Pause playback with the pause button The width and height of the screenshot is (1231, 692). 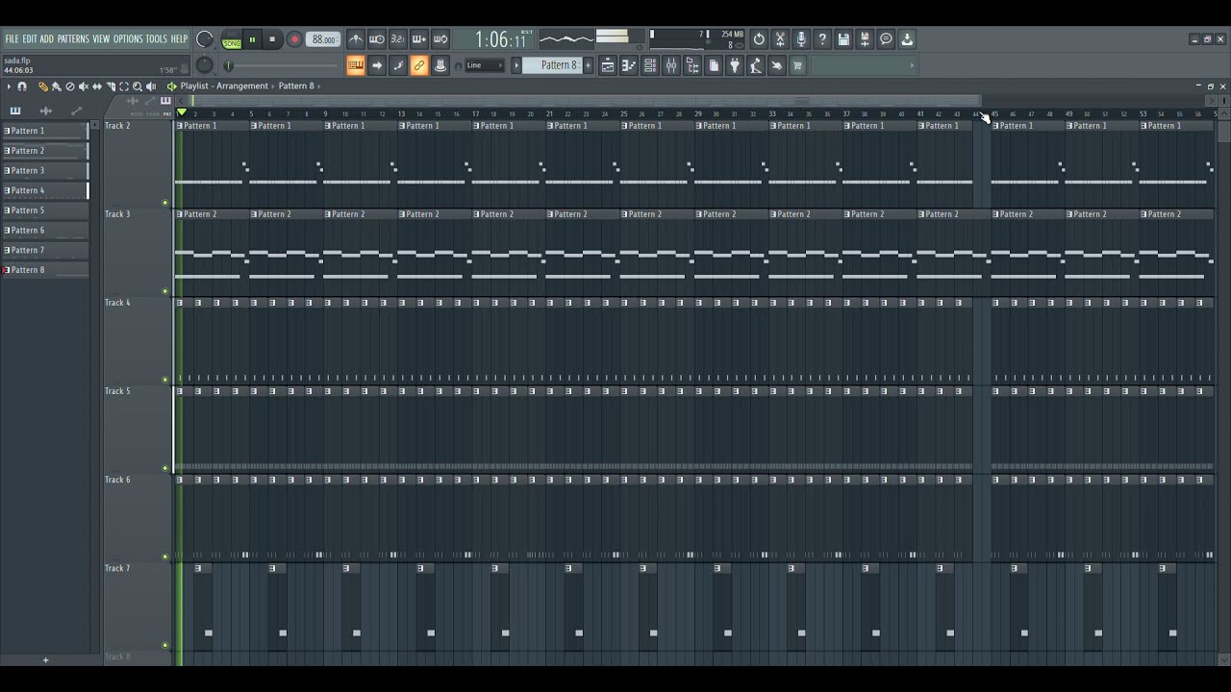pyautogui.click(x=252, y=40)
